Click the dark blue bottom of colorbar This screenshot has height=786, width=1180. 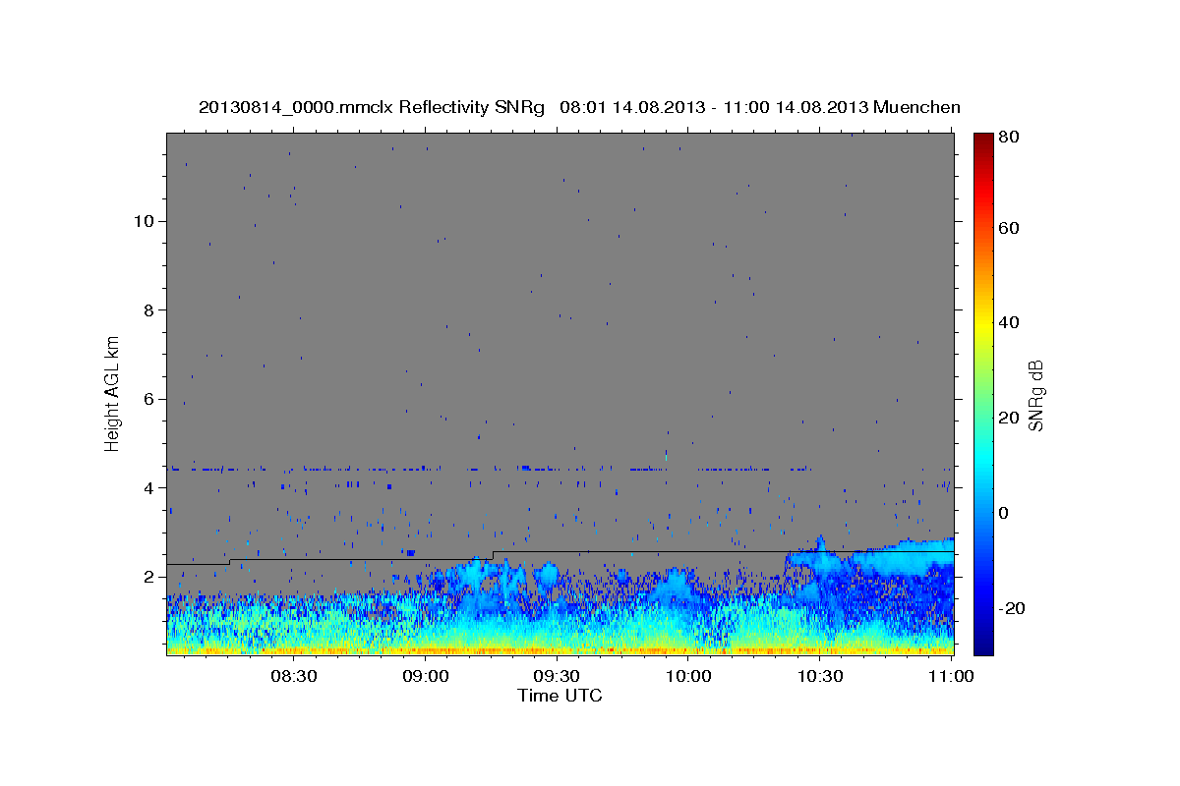point(983,646)
